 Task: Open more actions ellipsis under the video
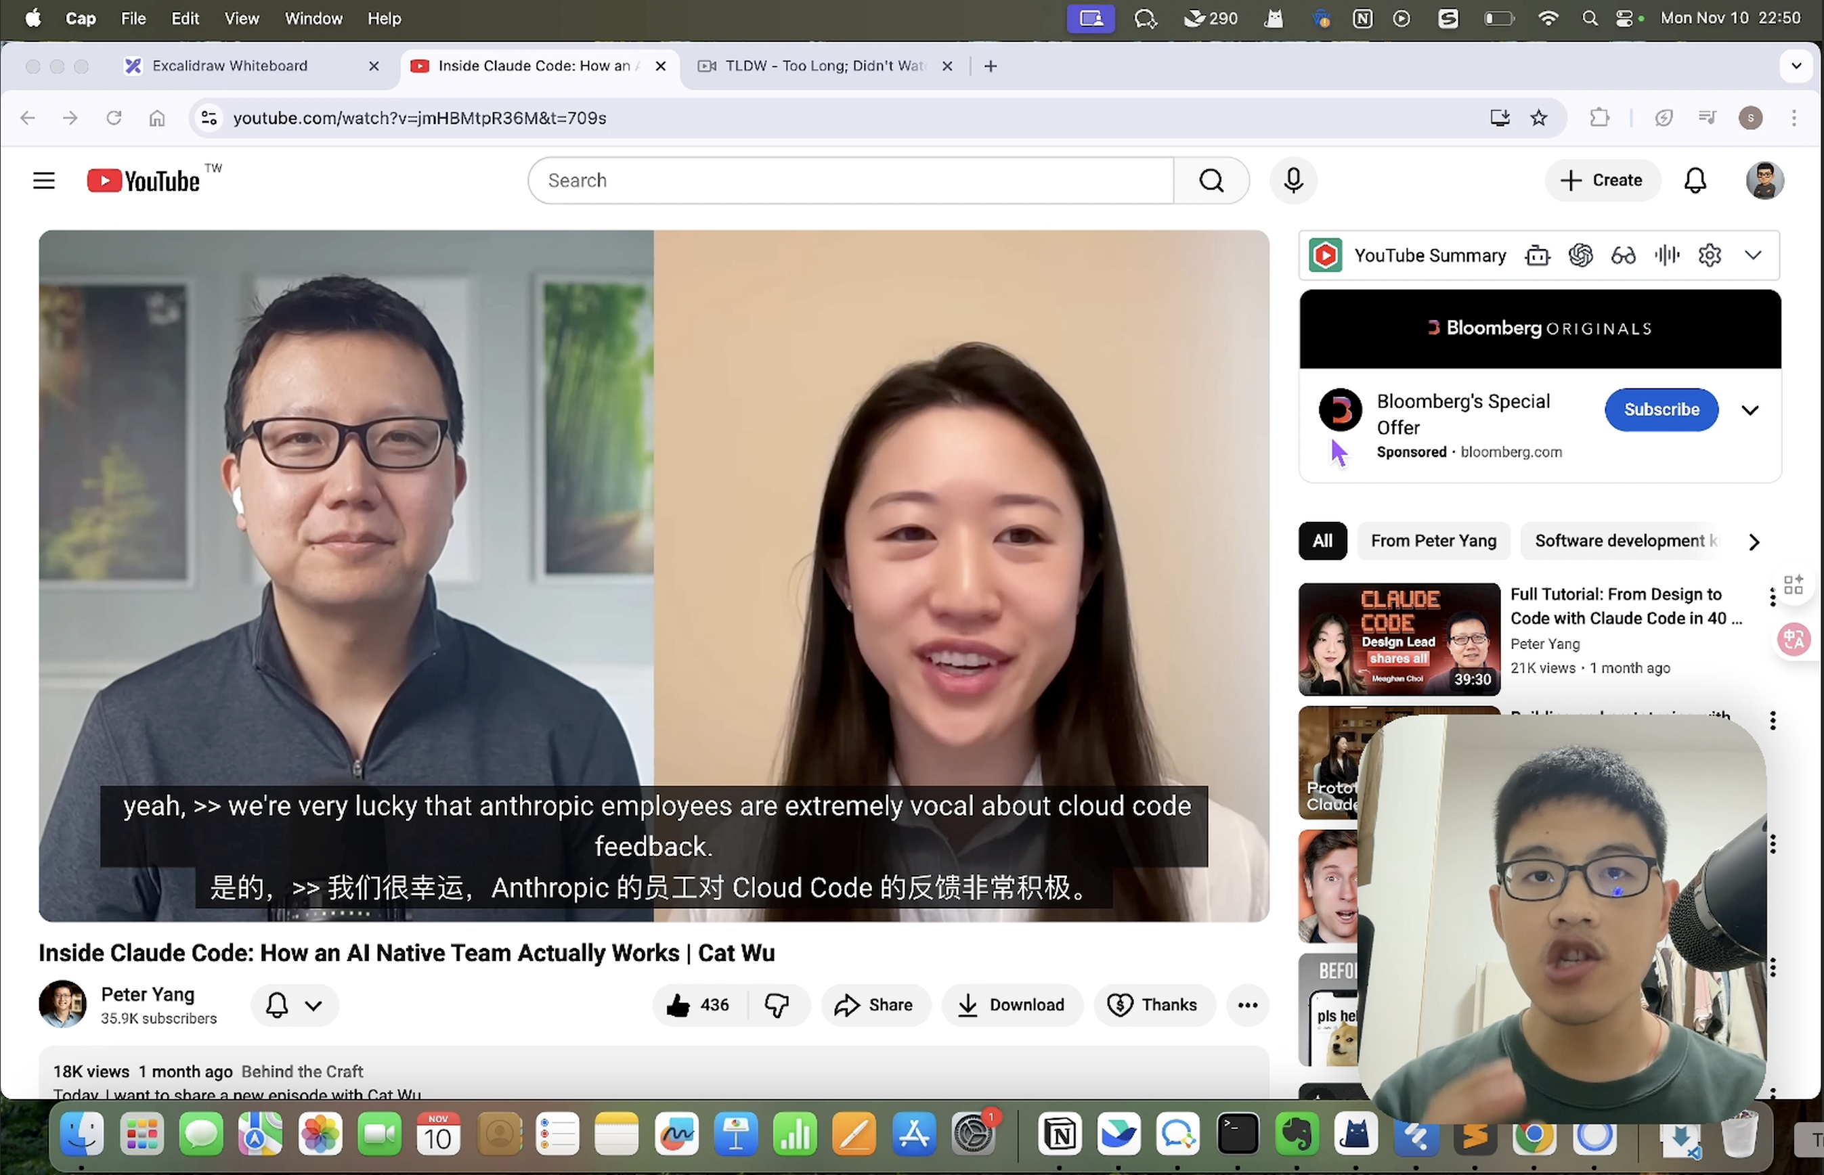tap(1248, 1005)
